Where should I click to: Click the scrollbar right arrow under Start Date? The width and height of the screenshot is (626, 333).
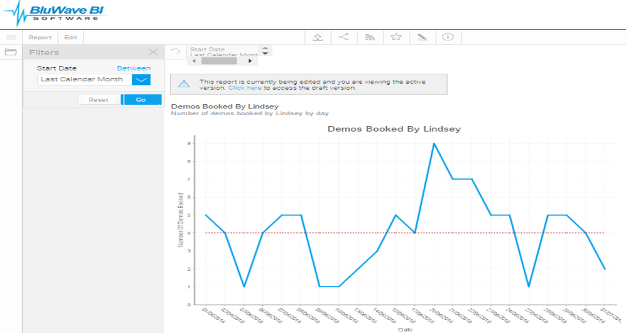click(x=250, y=60)
